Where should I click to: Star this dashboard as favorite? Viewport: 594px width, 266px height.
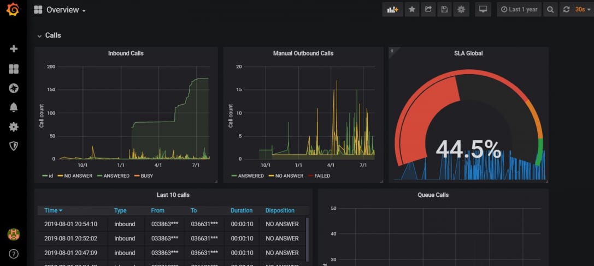(x=412, y=9)
